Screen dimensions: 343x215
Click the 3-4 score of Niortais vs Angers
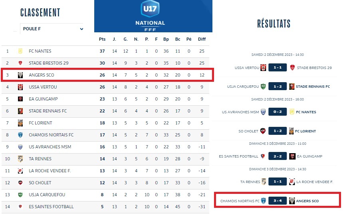(x=277, y=201)
